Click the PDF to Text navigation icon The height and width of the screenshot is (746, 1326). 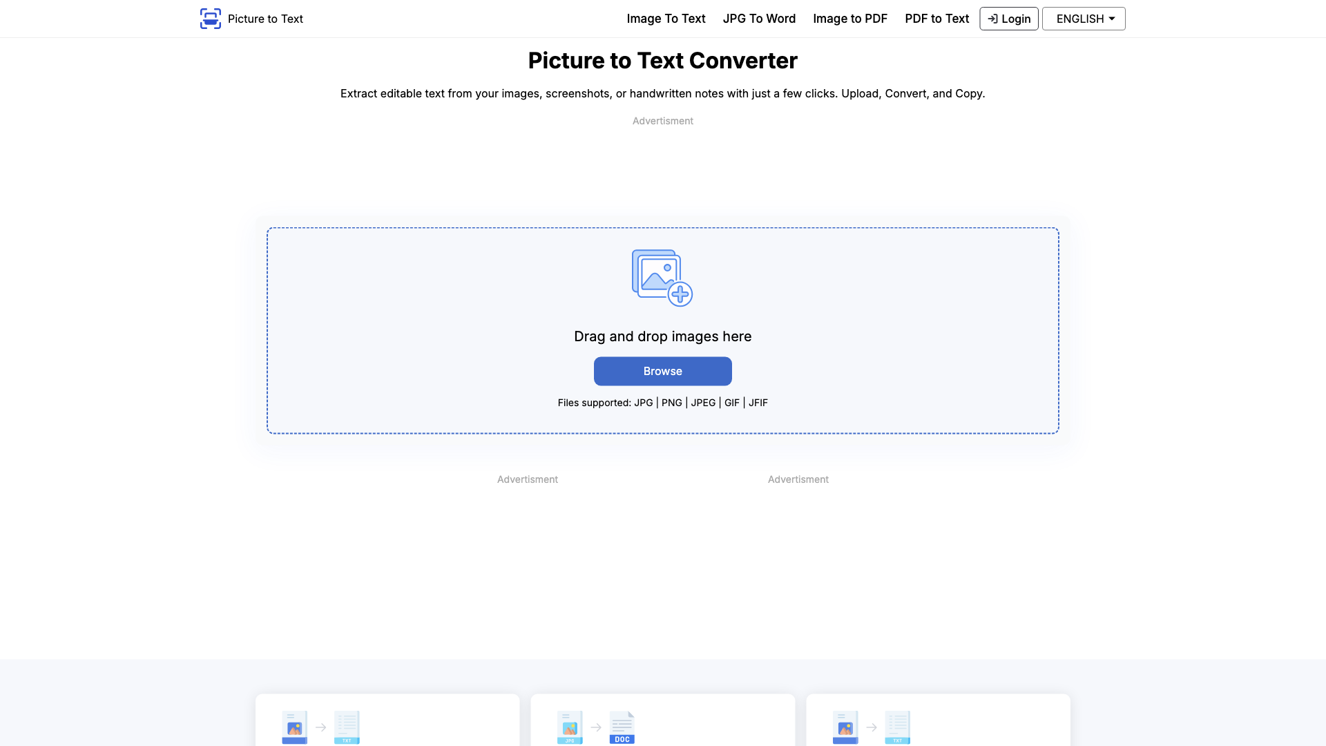[937, 18]
